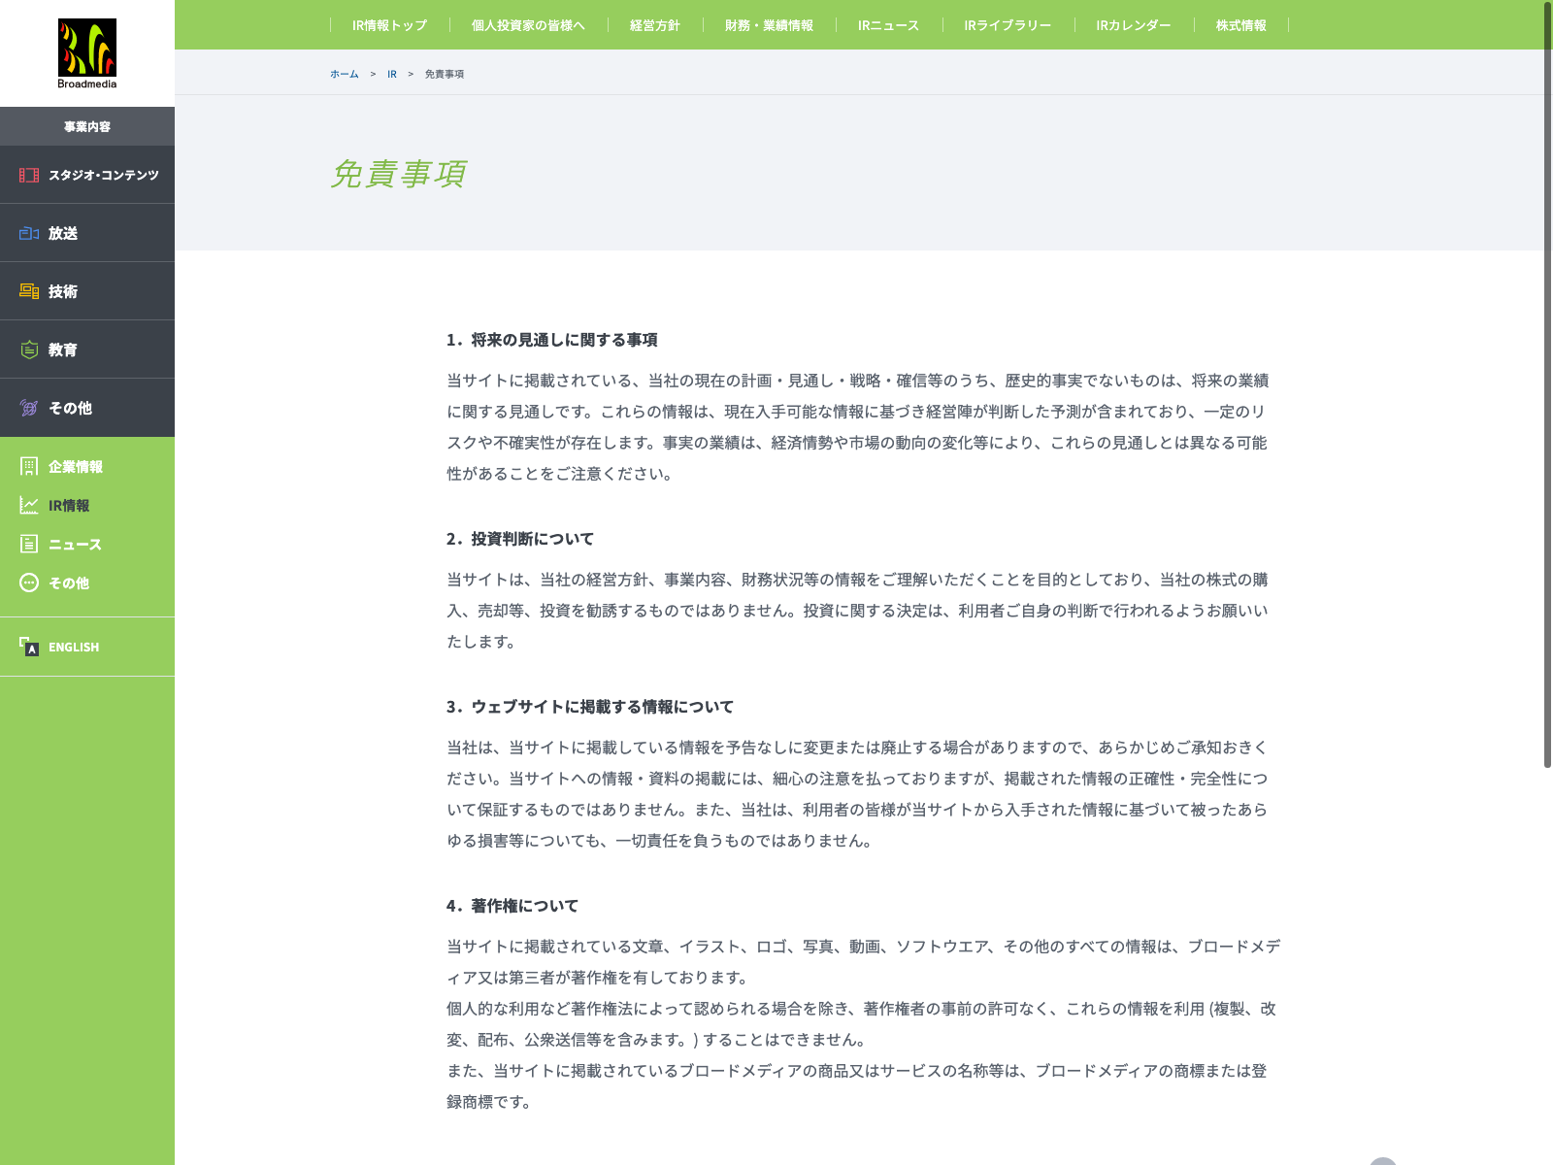
Task: Click the IR breadcrumb link
Action: coord(392,74)
